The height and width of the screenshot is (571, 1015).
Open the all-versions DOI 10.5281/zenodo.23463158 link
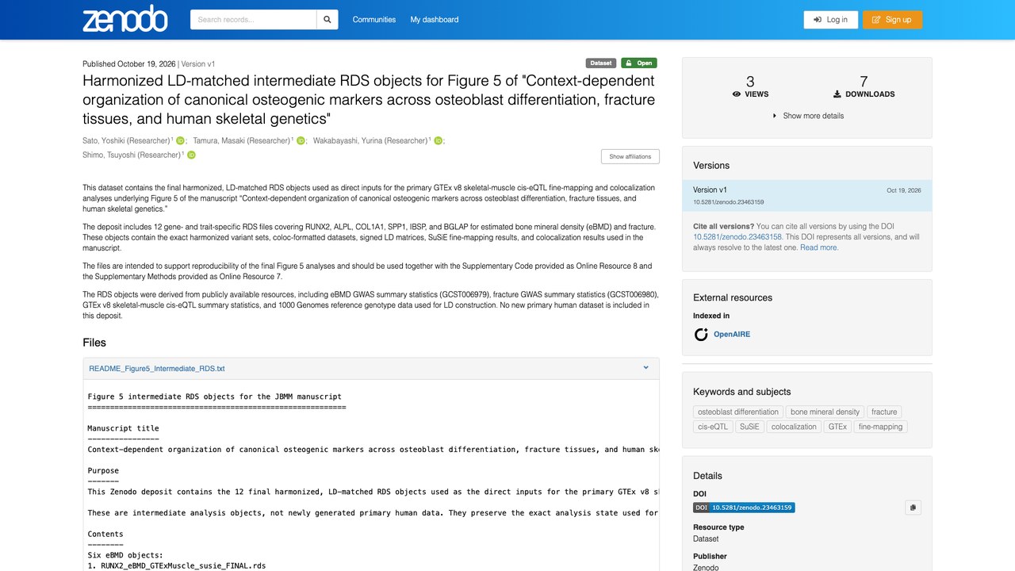coord(737,237)
